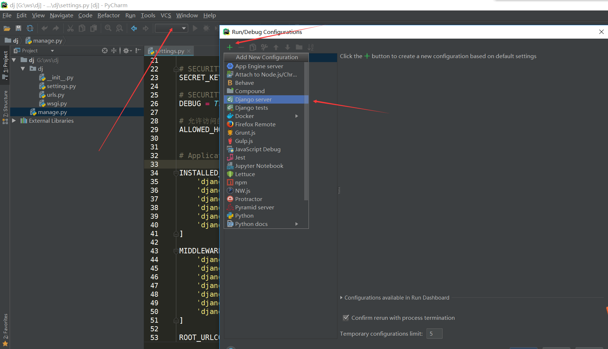Collapse the inner dj folder node
608x349 pixels.
23,69
